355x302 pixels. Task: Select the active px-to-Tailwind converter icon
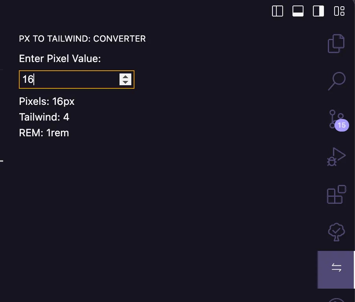(x=336, y=267)
